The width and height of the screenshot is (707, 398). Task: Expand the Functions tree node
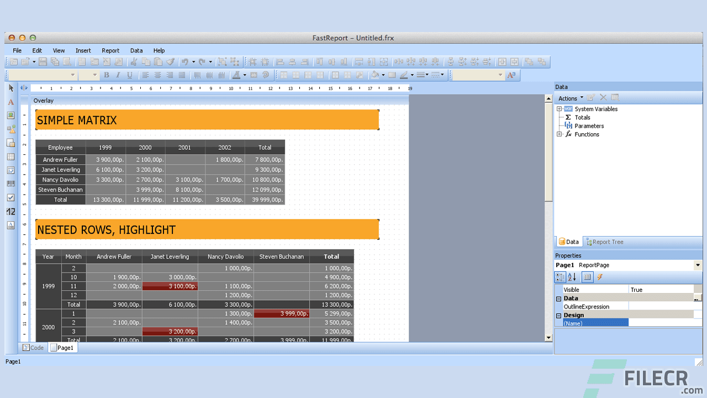click(x=559, y=134)
